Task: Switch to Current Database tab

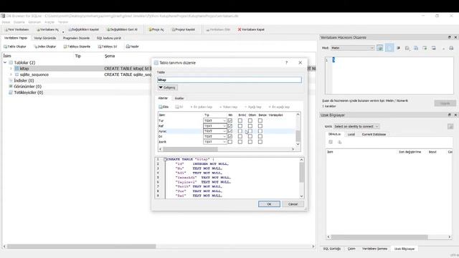Action: click(374, 134)
